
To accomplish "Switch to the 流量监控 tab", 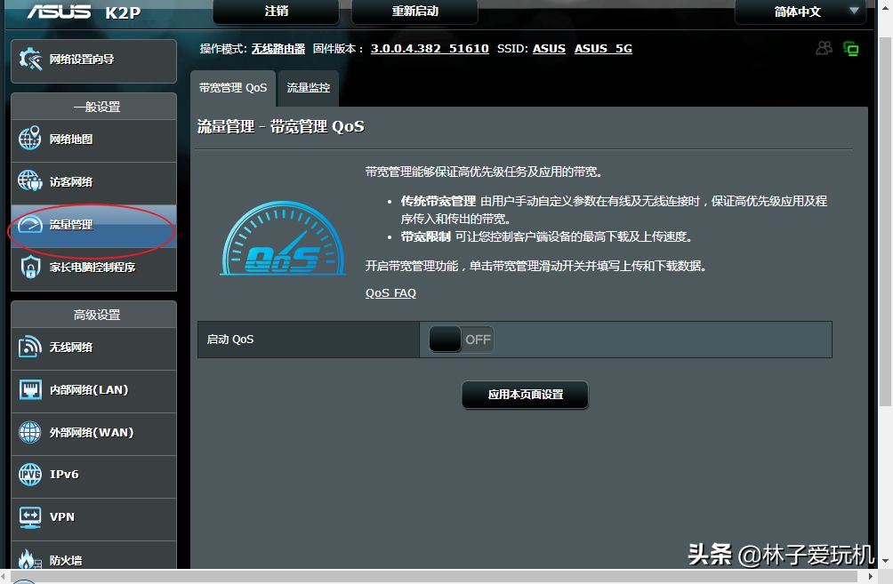I will pos(308,88).
